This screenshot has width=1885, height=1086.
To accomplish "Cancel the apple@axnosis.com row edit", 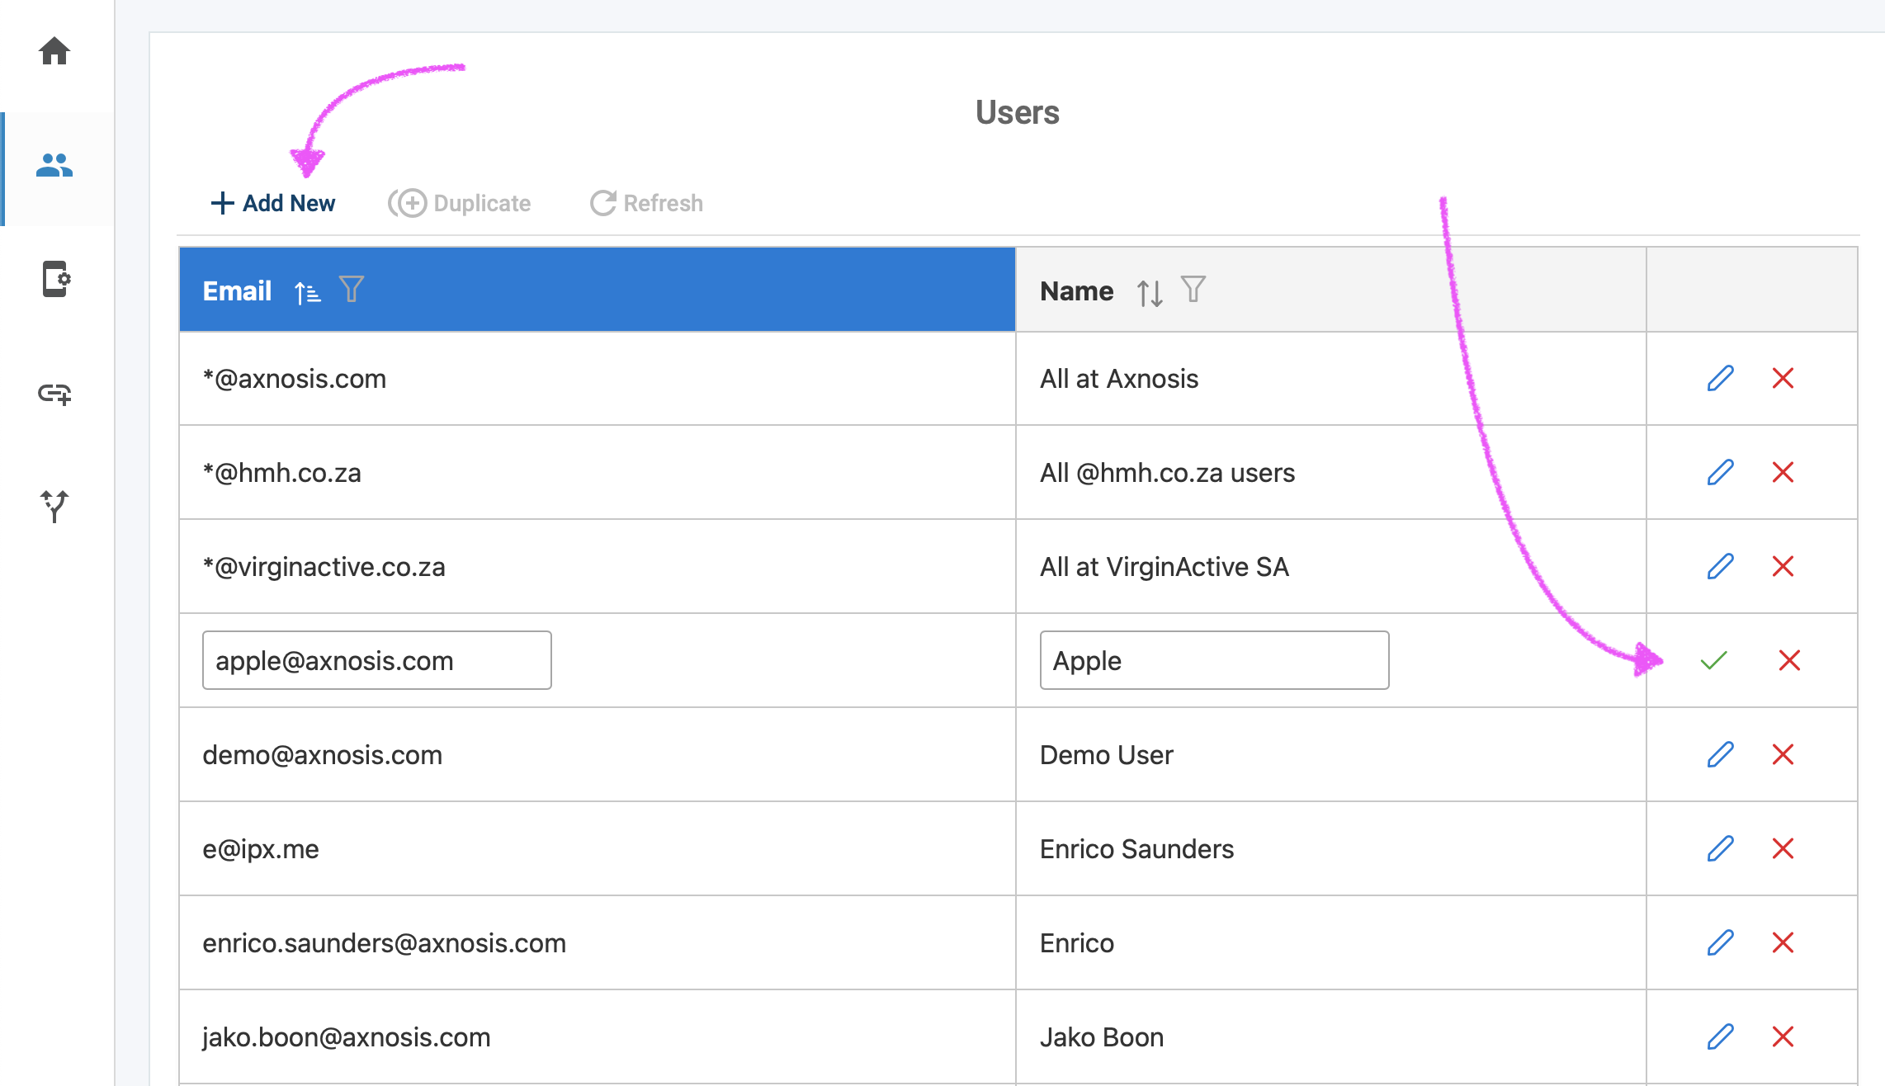I will tap(1788, 660).
